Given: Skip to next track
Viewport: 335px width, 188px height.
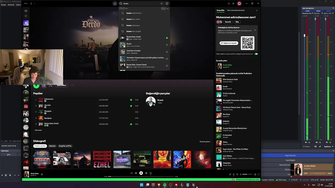Looking at the screenshot, I should pos(146,173).
